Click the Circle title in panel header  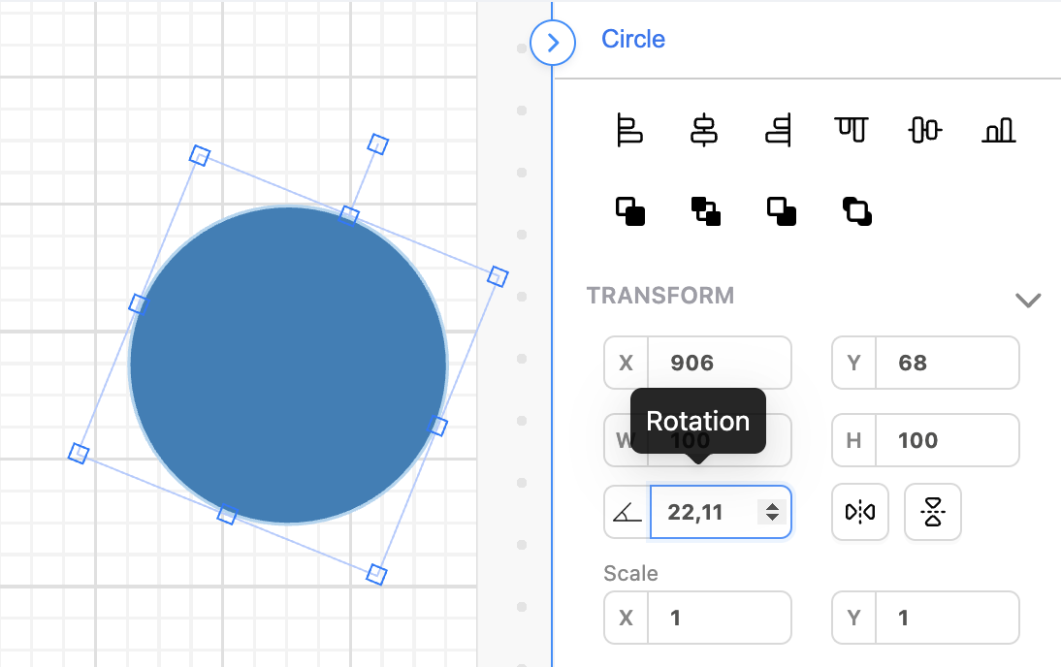coord(633,40)
